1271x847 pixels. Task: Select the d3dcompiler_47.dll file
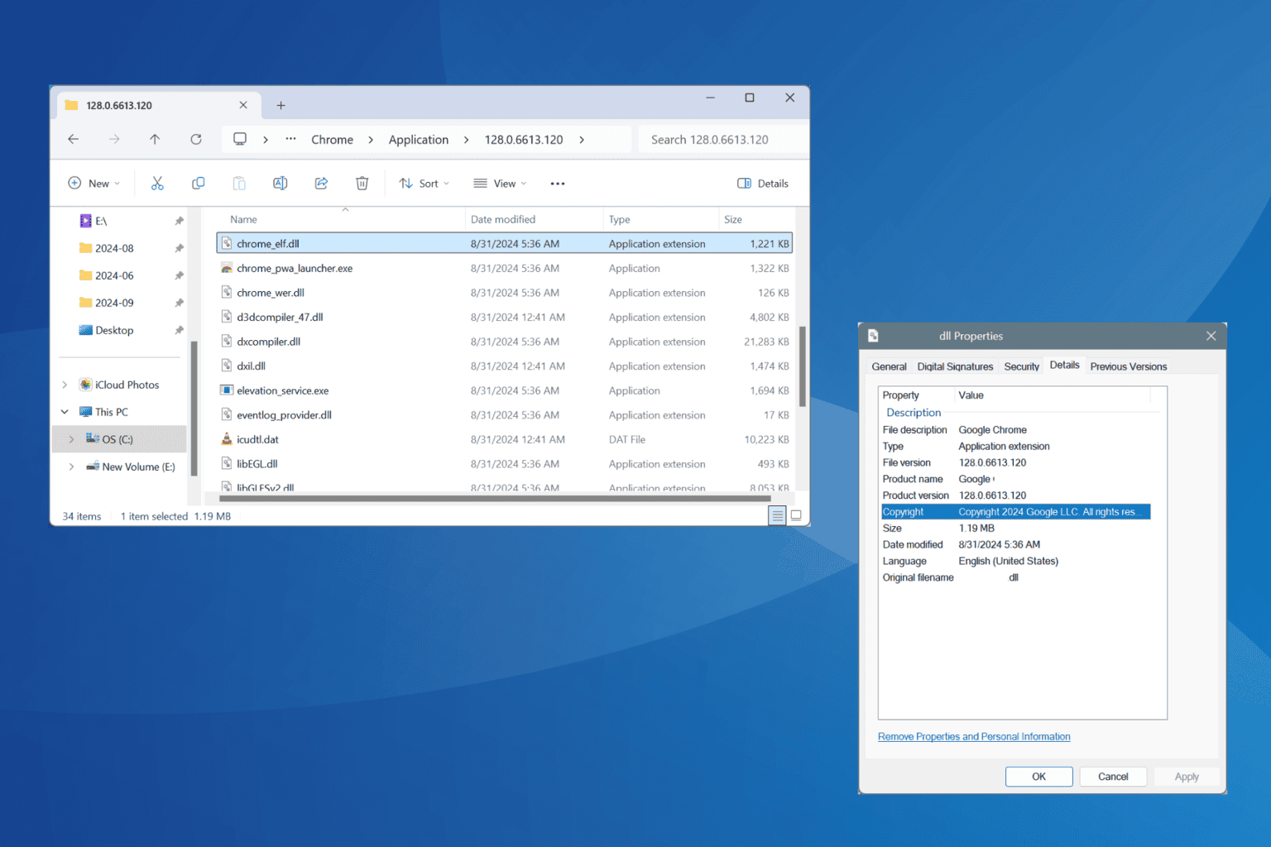[504, 318]
